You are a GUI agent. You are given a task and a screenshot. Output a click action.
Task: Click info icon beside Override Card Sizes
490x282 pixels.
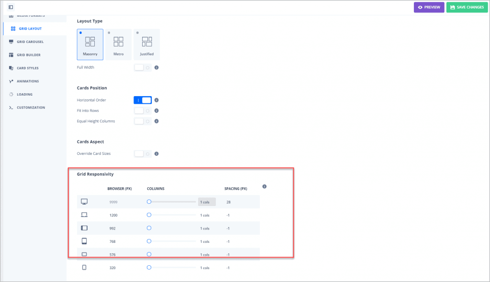pos(156,154)
